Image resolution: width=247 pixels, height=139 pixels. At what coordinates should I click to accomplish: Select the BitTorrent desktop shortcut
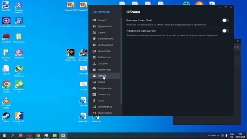[x=19, y=54]
